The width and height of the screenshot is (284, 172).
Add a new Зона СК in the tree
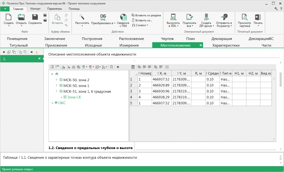[71, 97]
